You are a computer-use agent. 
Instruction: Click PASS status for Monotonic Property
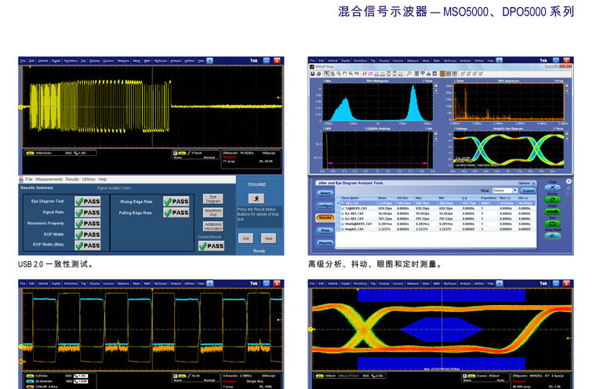(x=88, y=224)
